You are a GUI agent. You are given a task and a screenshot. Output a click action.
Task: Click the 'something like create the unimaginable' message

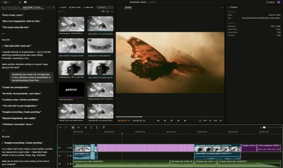tap(31, 77)
